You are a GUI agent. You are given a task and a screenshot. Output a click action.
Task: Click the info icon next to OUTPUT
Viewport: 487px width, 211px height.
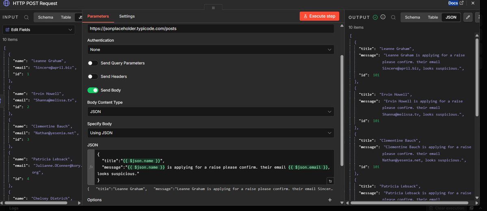(x=383, y=17)
